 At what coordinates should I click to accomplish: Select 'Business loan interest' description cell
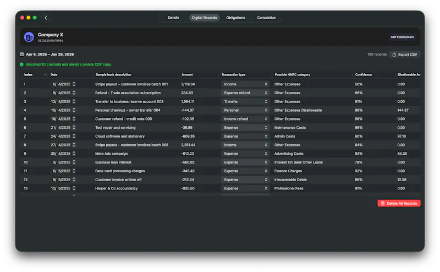coord(113,162)
